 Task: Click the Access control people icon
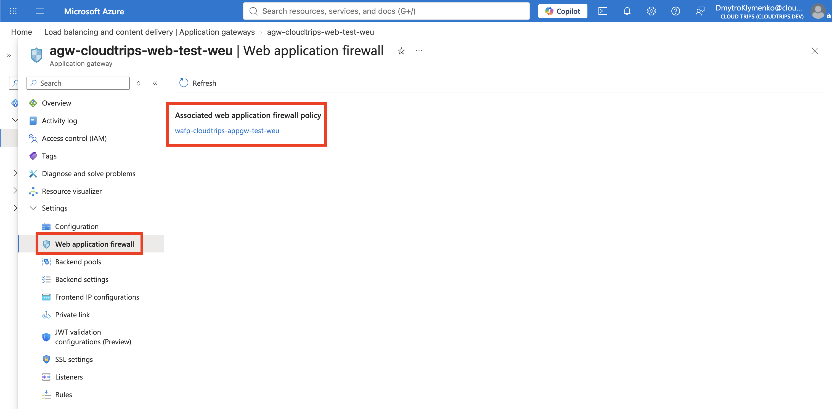coord(33,138)
